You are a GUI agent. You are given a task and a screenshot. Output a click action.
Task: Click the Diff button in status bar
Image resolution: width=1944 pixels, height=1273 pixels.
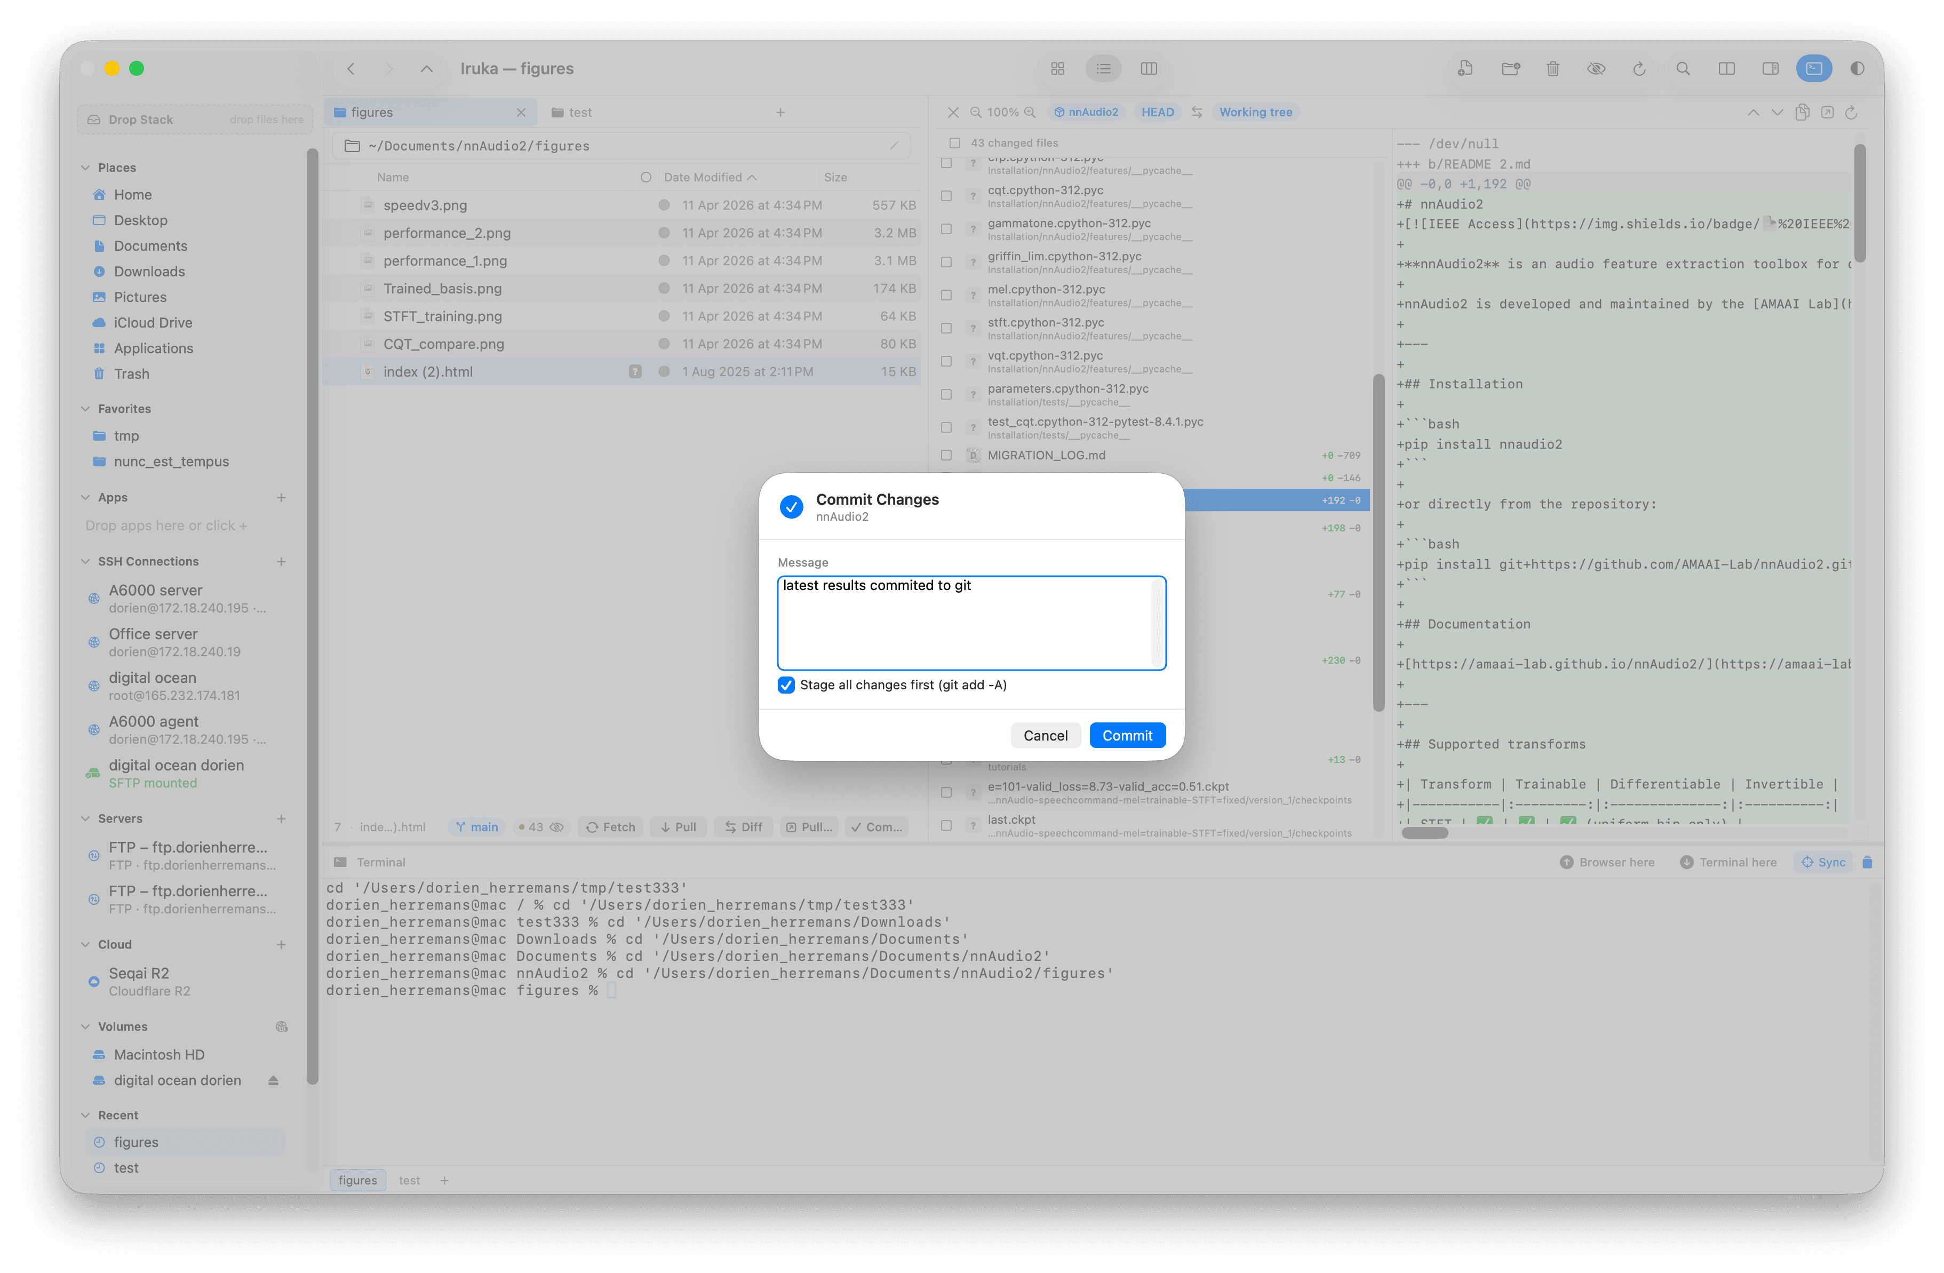click(743, 827)
